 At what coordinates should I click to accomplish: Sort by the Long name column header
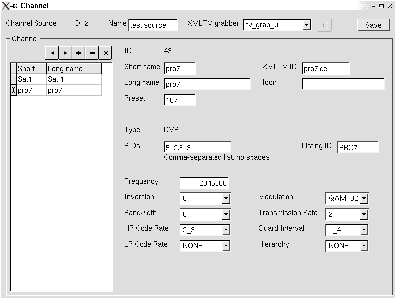click(73, 69)
